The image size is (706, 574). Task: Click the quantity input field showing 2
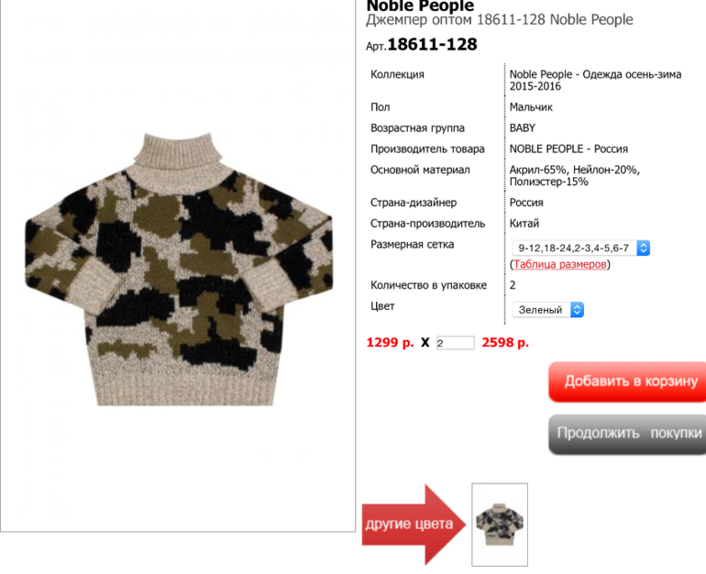tap(455, 343)
